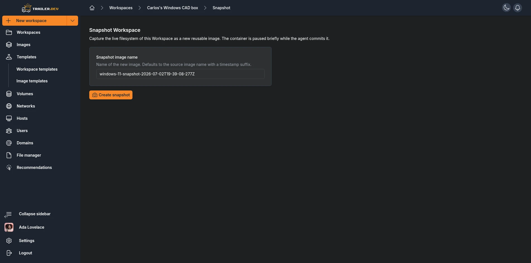Viewport: 531px width, 263px height.
Task: Click the home icon in breadcrumb
Action: click(92, 8)
